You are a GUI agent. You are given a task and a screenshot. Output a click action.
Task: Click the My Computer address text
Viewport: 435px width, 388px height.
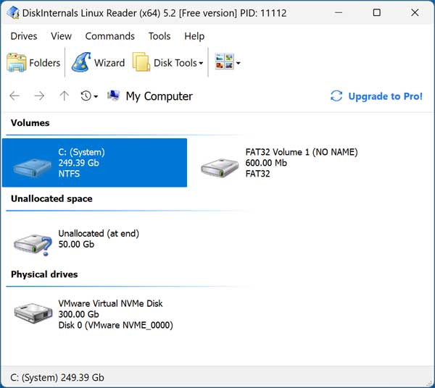(159, 96)
